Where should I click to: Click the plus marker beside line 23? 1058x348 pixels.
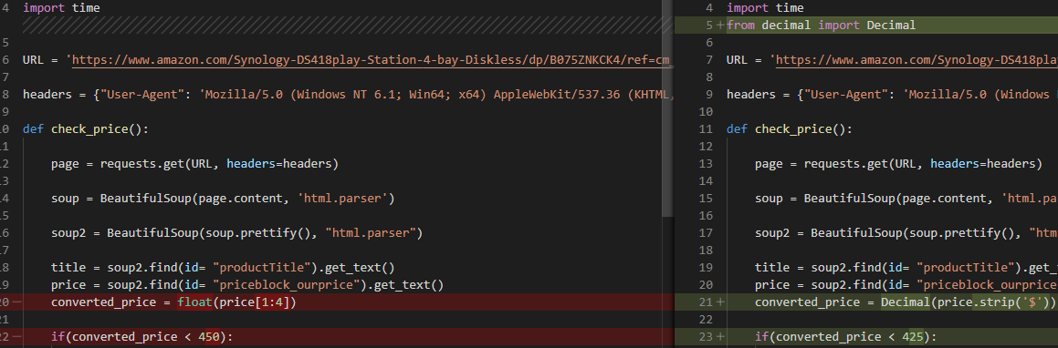pos(720,336)
